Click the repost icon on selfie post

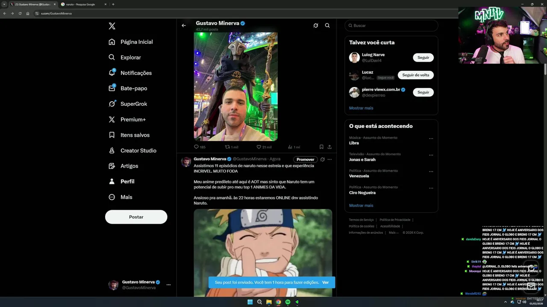coord(227,147)
